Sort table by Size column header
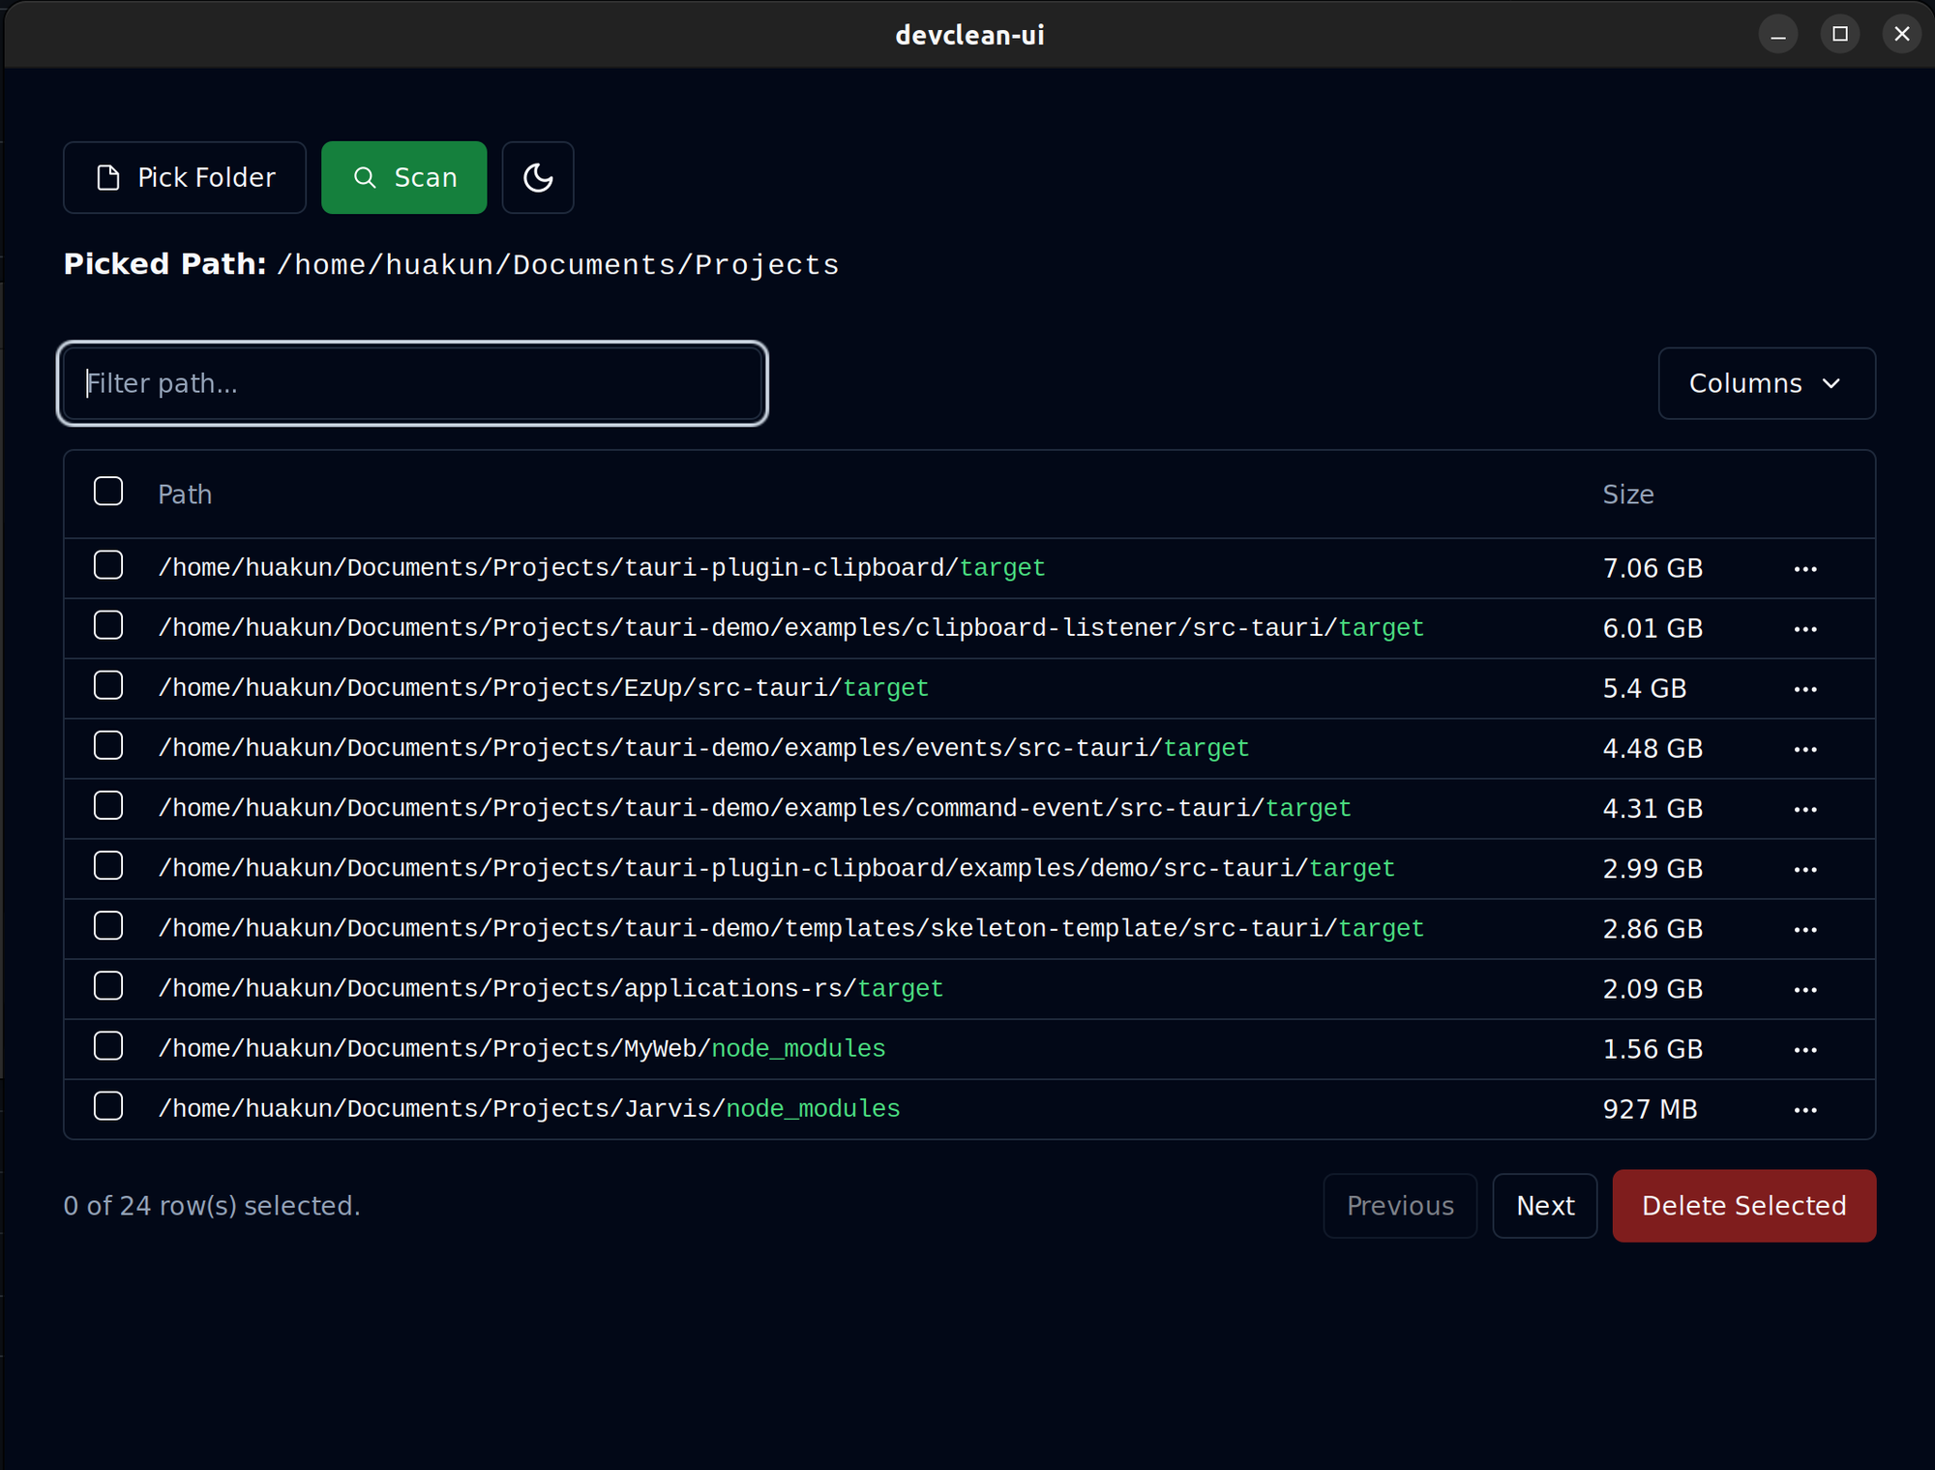1935x1470 pixels. (1627, 495)
